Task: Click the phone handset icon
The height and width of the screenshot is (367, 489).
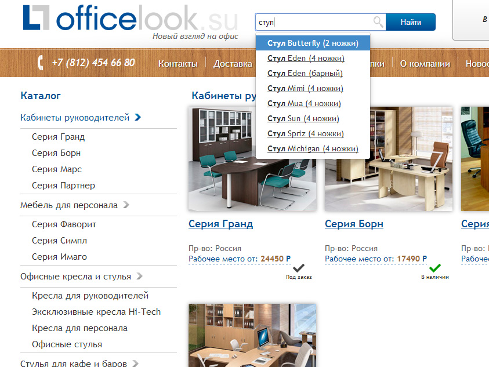Action: coord(41,63)
